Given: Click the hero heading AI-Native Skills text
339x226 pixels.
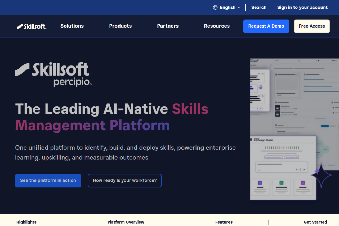Looking at the screenshot, I should (156, 109).
